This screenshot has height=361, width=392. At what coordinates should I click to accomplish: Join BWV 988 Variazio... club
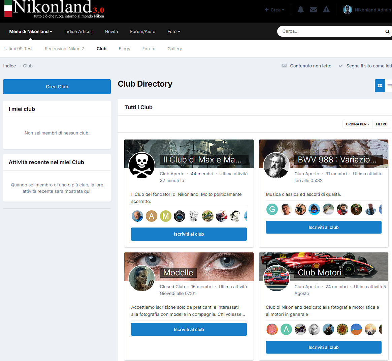(x=324, y=227)
